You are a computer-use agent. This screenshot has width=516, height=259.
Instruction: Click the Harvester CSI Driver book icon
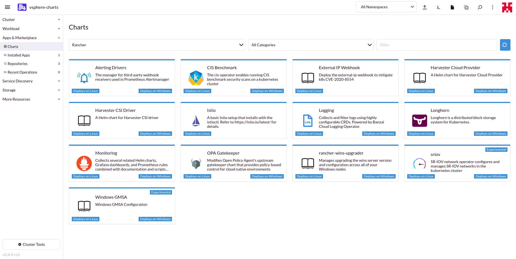84,121
